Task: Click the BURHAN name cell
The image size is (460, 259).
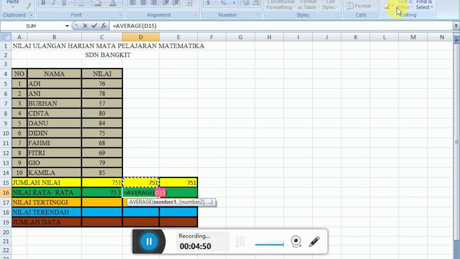Action: pos(54,103)
